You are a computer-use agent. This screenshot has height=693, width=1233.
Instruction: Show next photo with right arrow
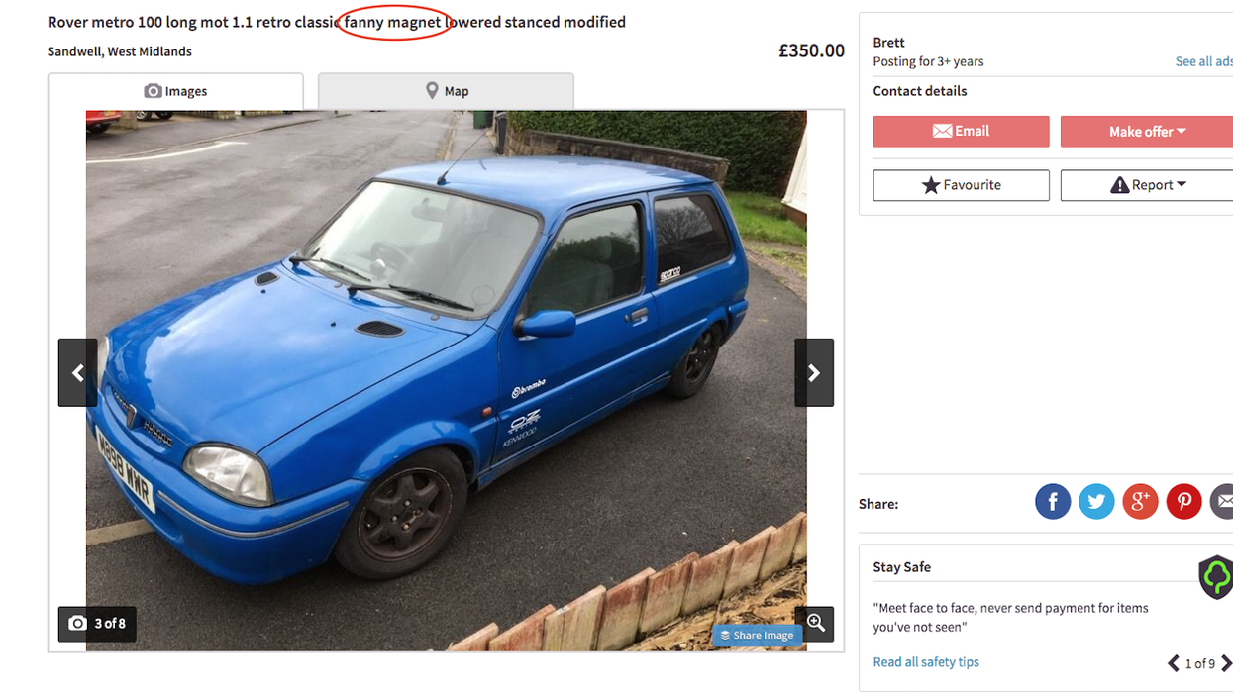coord(814,372)
